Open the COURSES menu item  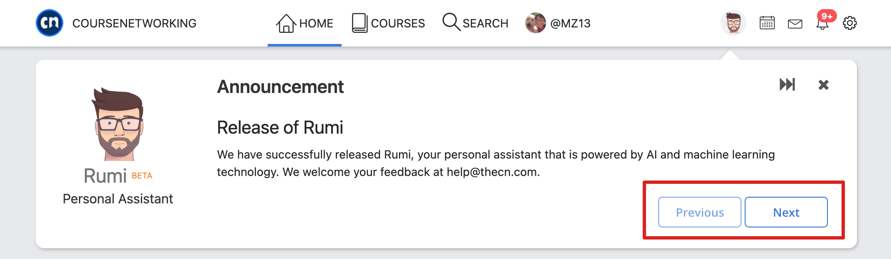[x=388, y=23]
